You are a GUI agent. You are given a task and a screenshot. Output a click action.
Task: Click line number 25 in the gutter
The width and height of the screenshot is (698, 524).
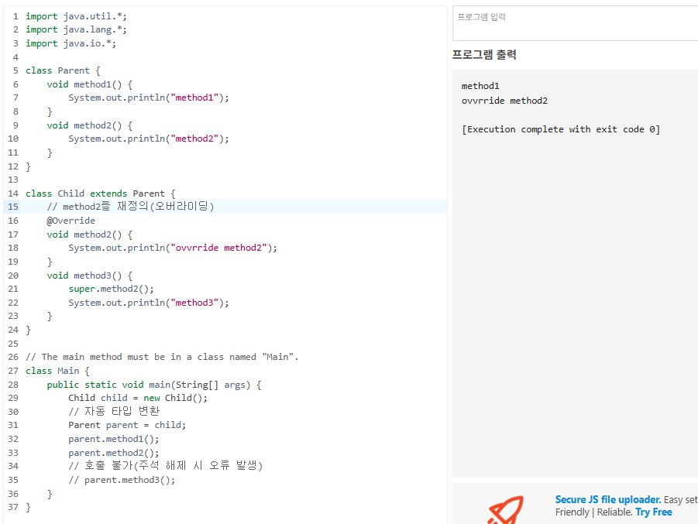click(x=13, y=344)
